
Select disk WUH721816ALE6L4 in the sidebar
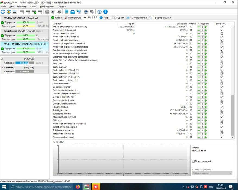pyautogui.click(x=25, y=22)
